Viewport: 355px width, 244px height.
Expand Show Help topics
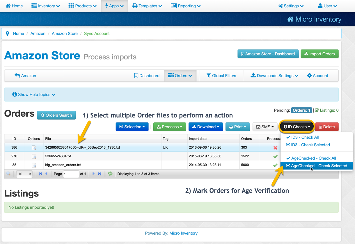click(34, 95)
